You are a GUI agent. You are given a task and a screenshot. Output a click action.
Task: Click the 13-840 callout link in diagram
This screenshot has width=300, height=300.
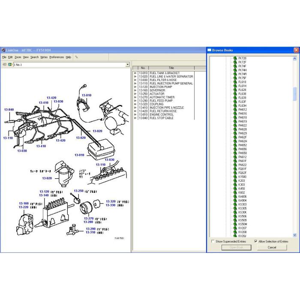[9, 110]
